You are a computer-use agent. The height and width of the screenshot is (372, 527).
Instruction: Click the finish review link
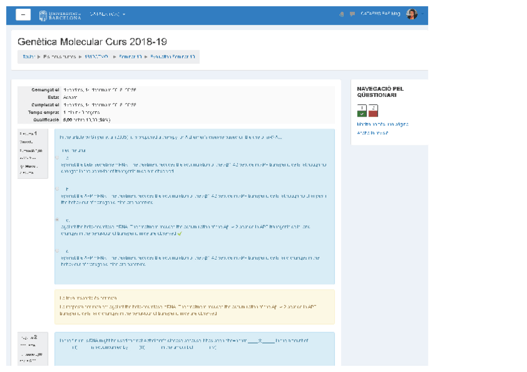coord(372,133)
